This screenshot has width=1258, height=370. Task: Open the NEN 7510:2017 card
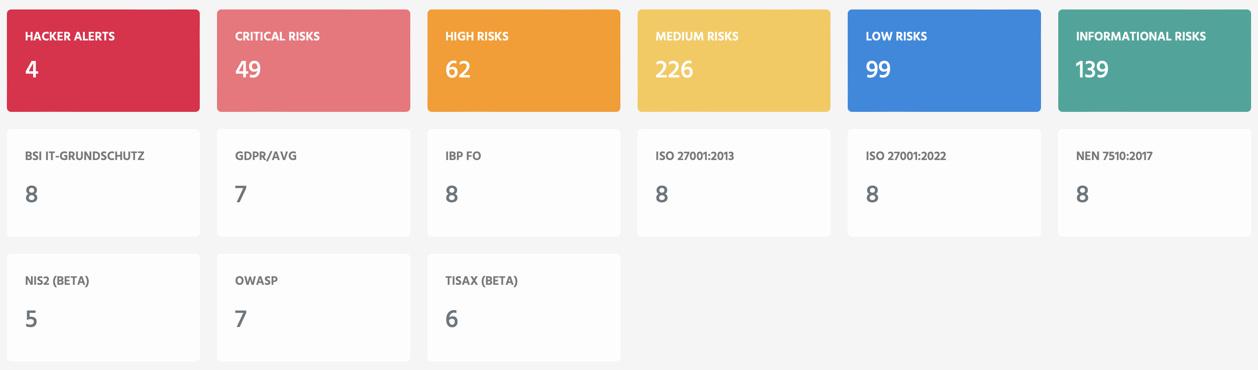[1155, 183]
